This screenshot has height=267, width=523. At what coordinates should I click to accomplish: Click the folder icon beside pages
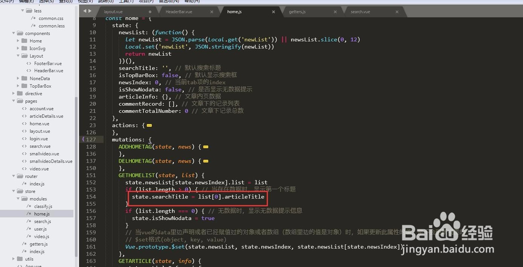pyautogui.click(x=20, y=101)
